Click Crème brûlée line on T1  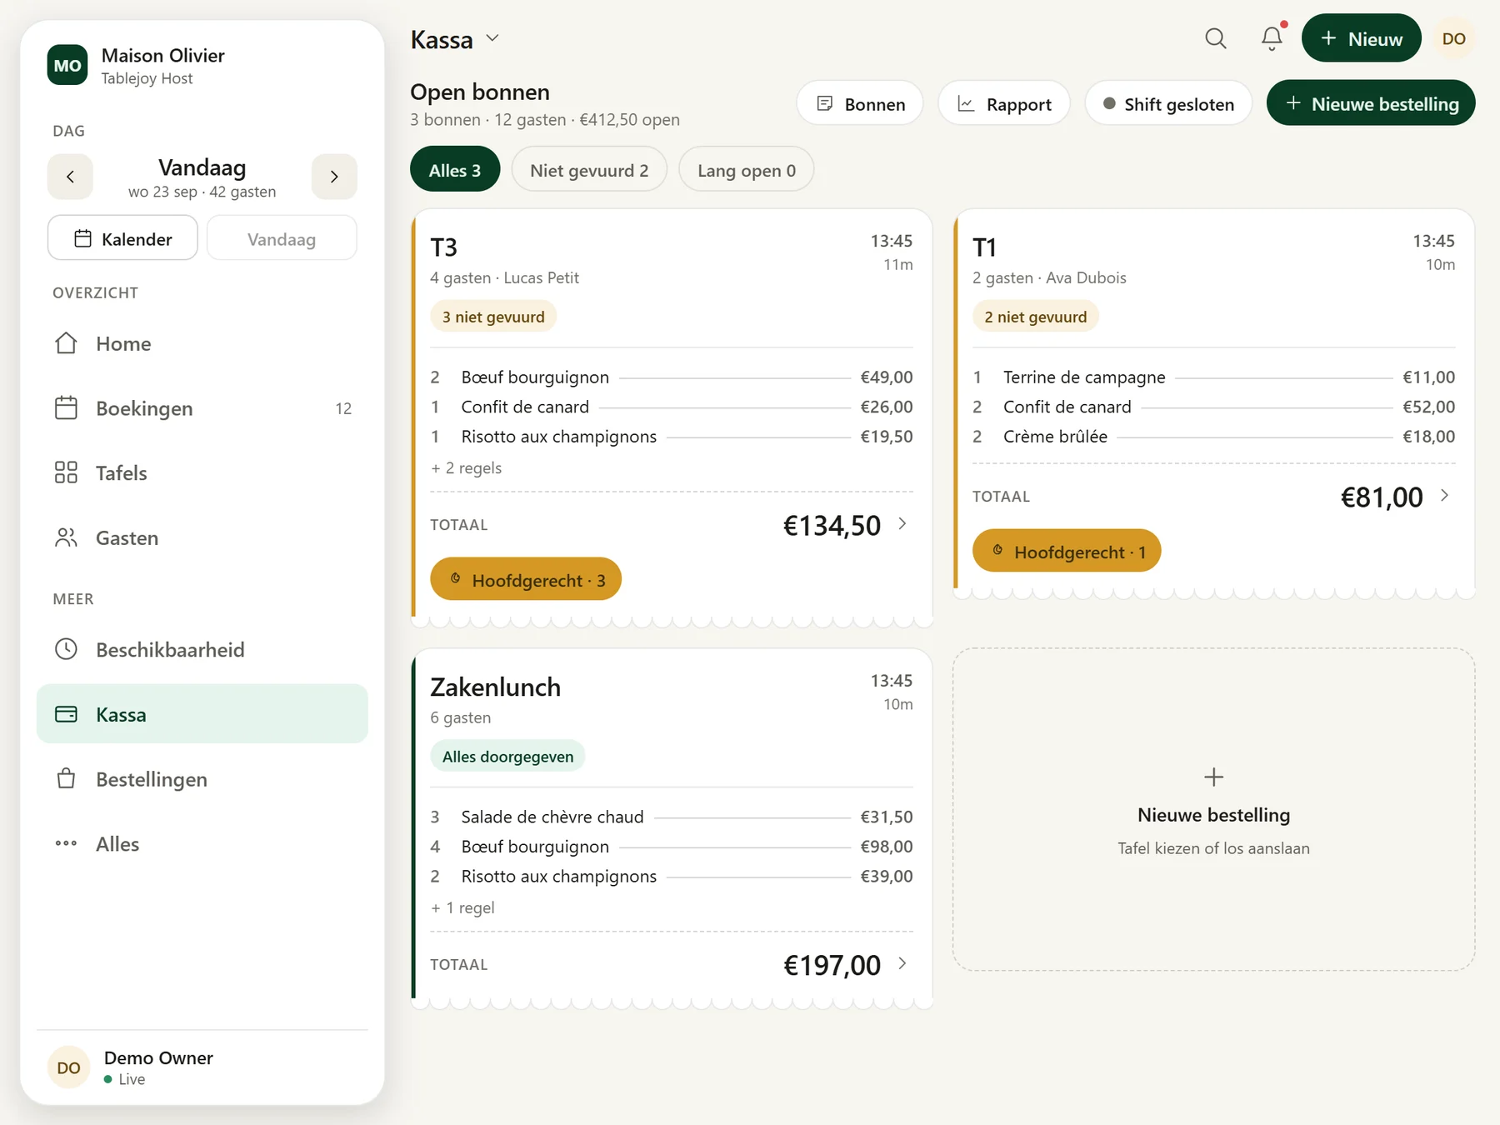pyautogui.click(x=1214, y=437)
